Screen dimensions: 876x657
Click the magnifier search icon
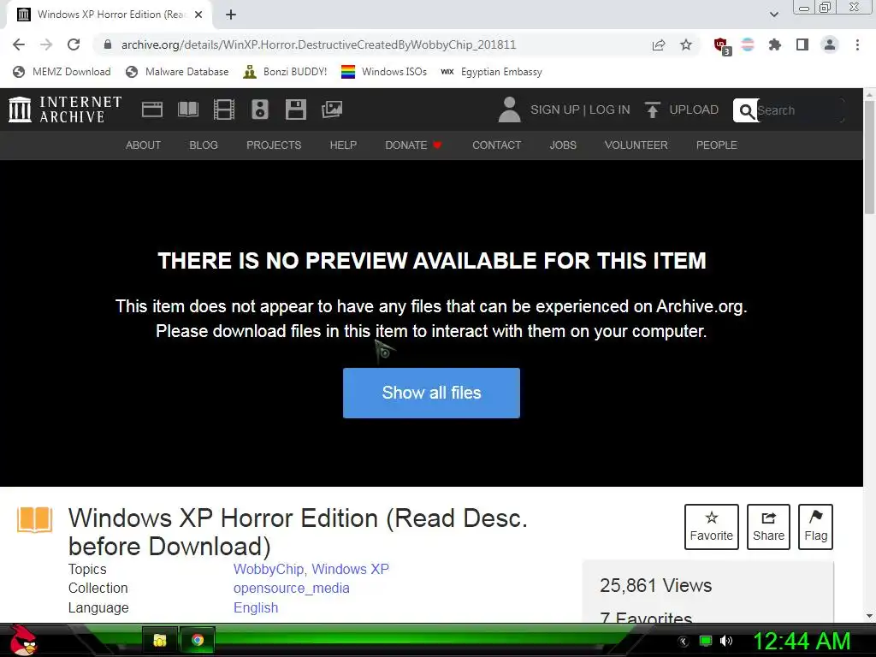pyautogui.click(x=746, y=110)
